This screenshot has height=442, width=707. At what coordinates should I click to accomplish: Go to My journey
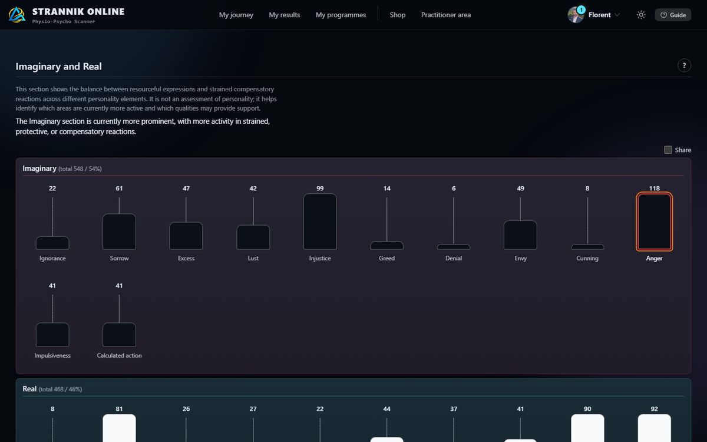coord(236,15)
